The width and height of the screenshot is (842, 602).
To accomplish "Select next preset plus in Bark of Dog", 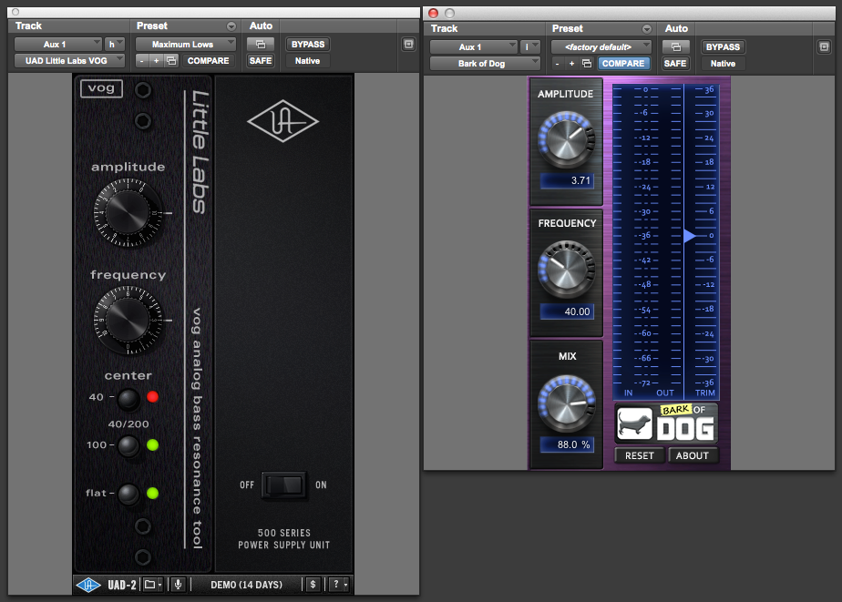I will 572,64.
